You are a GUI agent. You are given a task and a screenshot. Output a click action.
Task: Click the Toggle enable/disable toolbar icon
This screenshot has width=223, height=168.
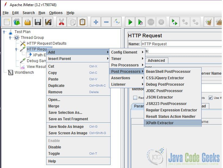pyautogui.click(x=117, y=22)
